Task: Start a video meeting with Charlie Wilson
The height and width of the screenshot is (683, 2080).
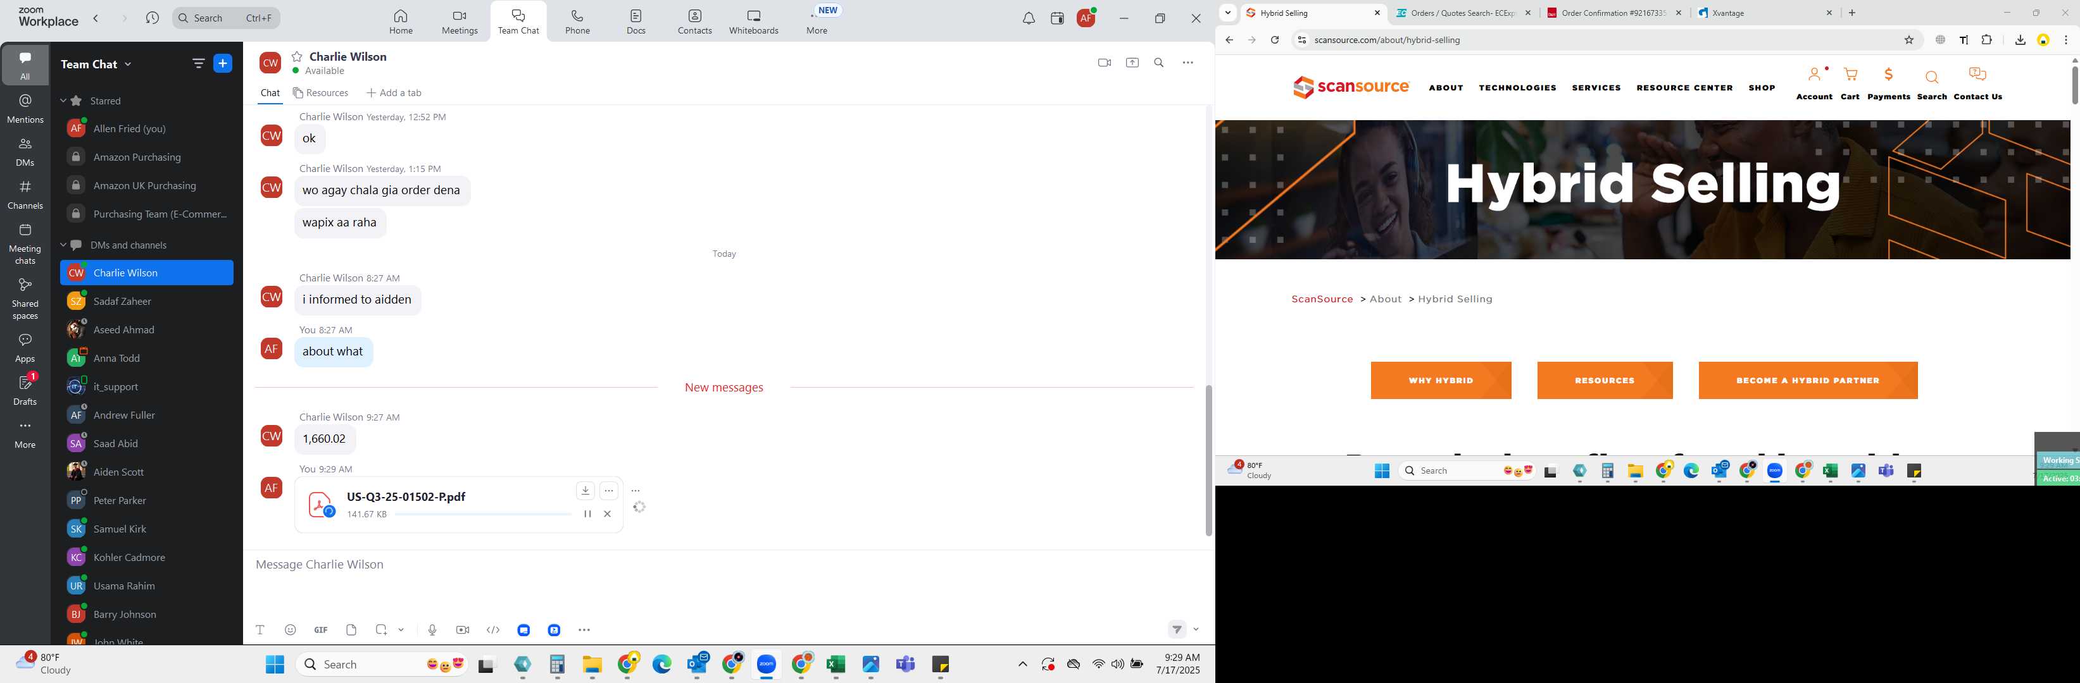Action: 1104,63
